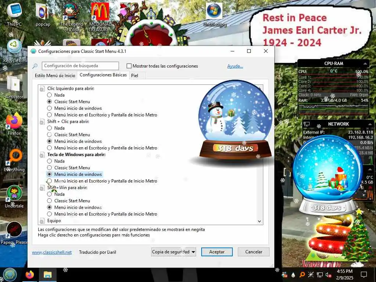This screenshot has width=376, height=282.
Task: Click the snowman snow globe gadget
Action: point(235,120)
